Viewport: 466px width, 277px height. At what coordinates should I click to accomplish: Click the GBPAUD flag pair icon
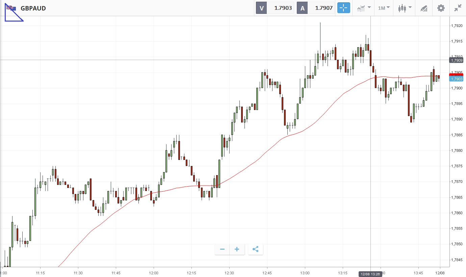11,8
